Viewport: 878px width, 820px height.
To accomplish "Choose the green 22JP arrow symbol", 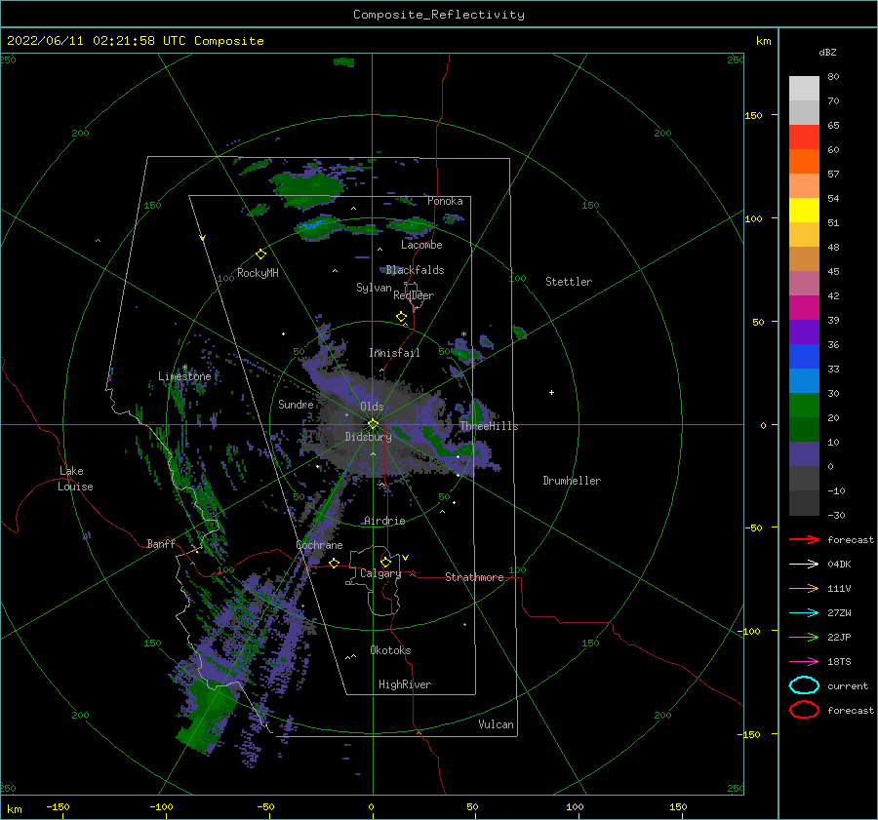I will pos(804,637).
